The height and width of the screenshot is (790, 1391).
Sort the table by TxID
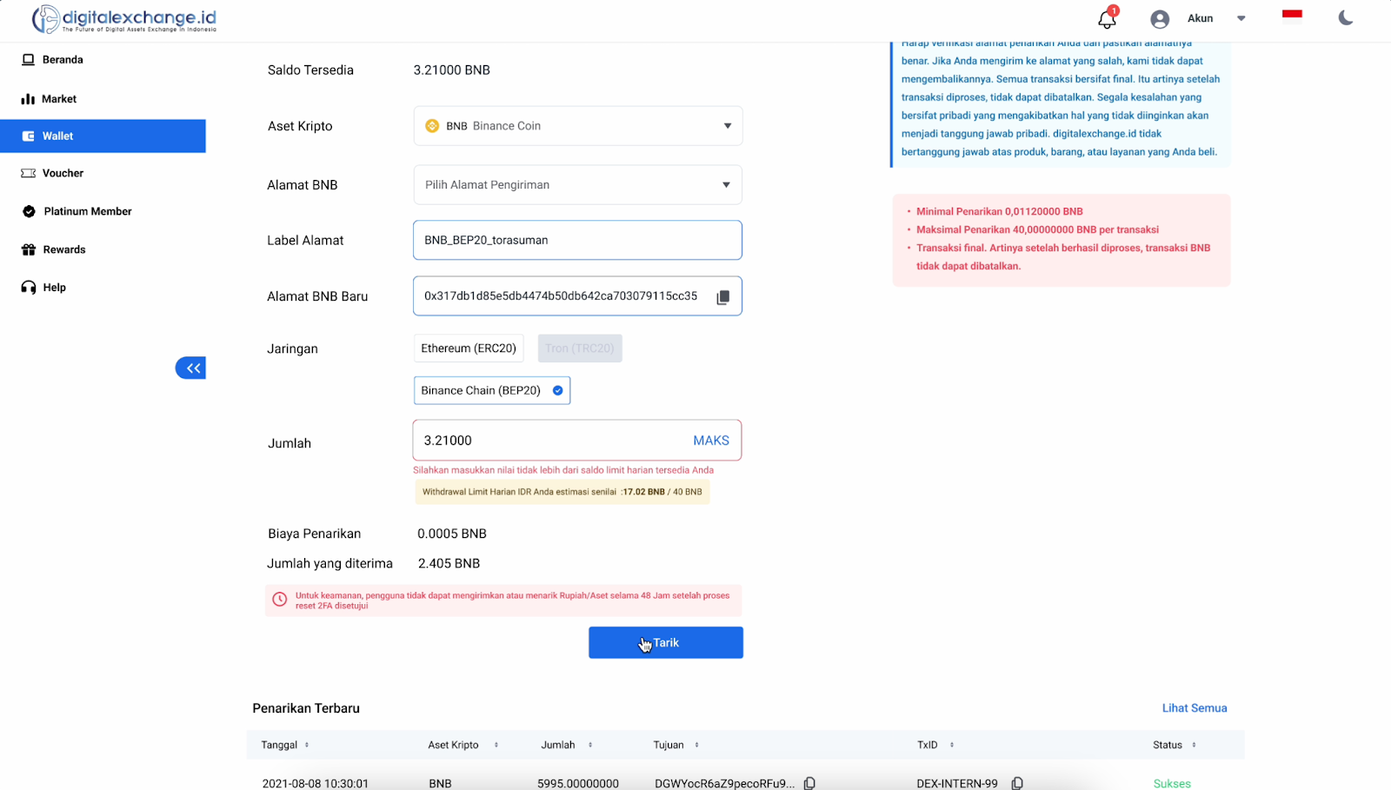click(x=952, y=745)
